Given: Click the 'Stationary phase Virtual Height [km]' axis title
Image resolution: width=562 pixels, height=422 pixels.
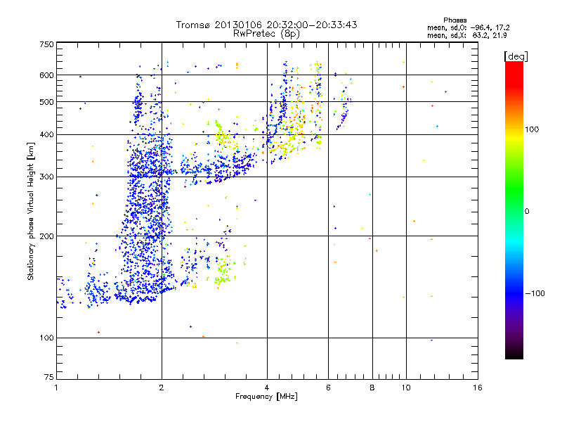Looking at the screenshot, I should pos(31,212).
